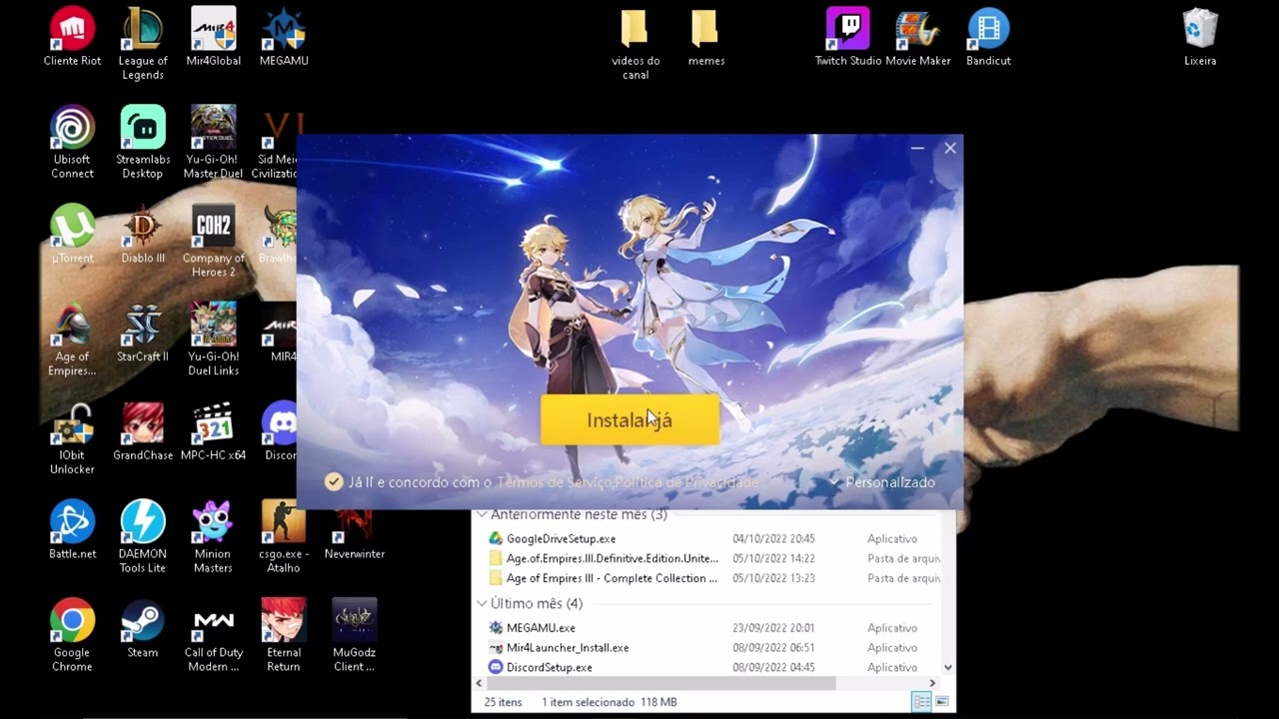
Task: Close the game installer window
Action: point(950,148)
